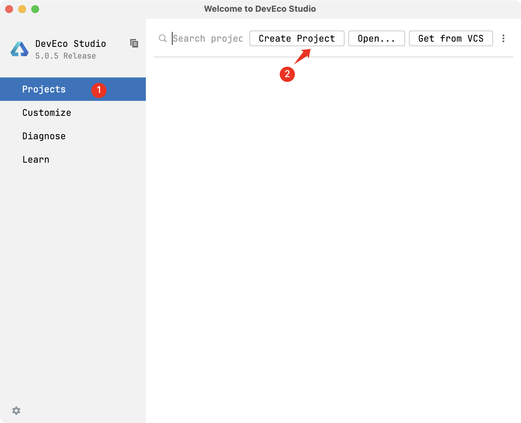Open the three-dot more actions menu
Screen dimensions: 521x423
pyautogui.click(x=503, y=38)
